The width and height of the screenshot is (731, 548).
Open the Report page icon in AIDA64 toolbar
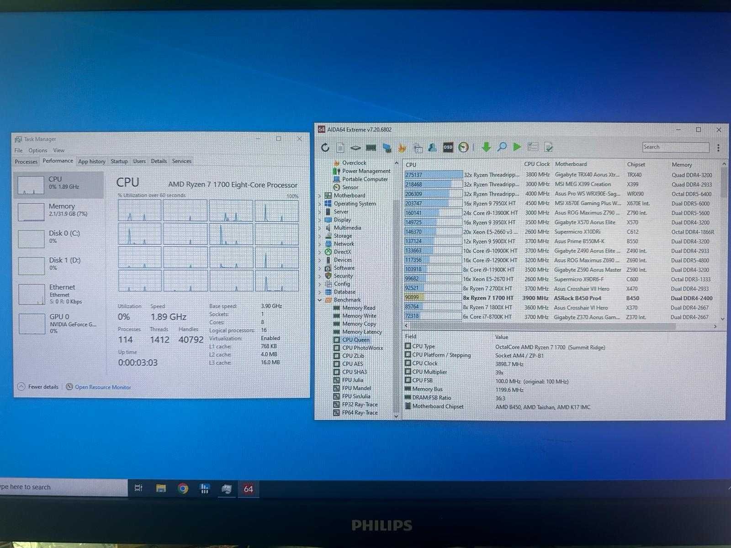[x=340, y=147]
